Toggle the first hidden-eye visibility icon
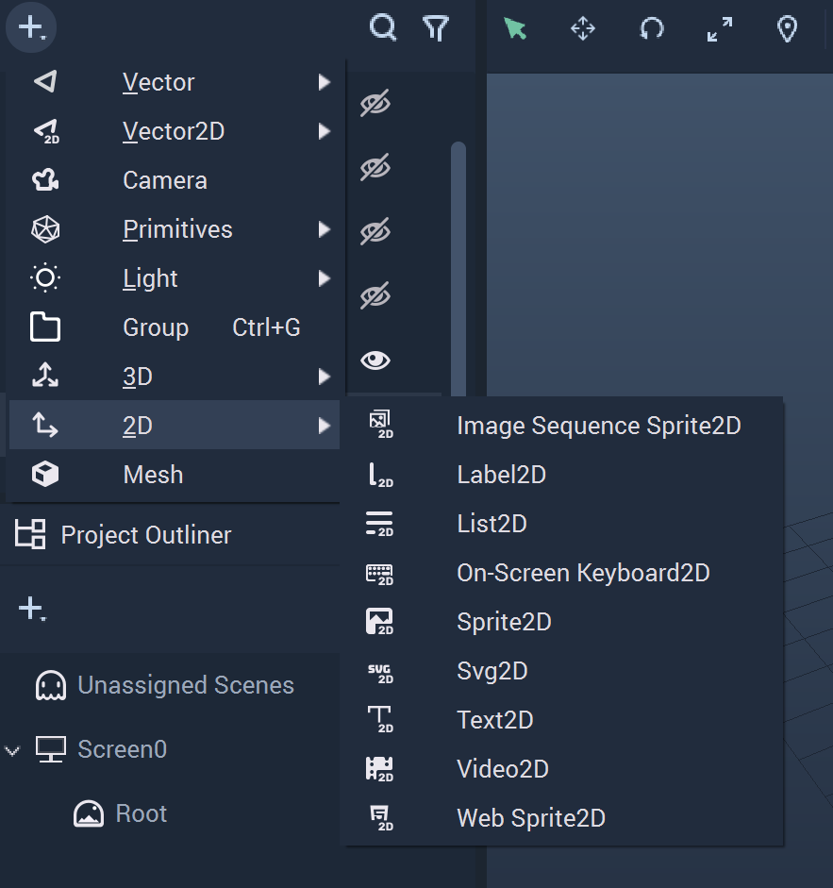The image size is (833, 888). [x=375, y=103]
